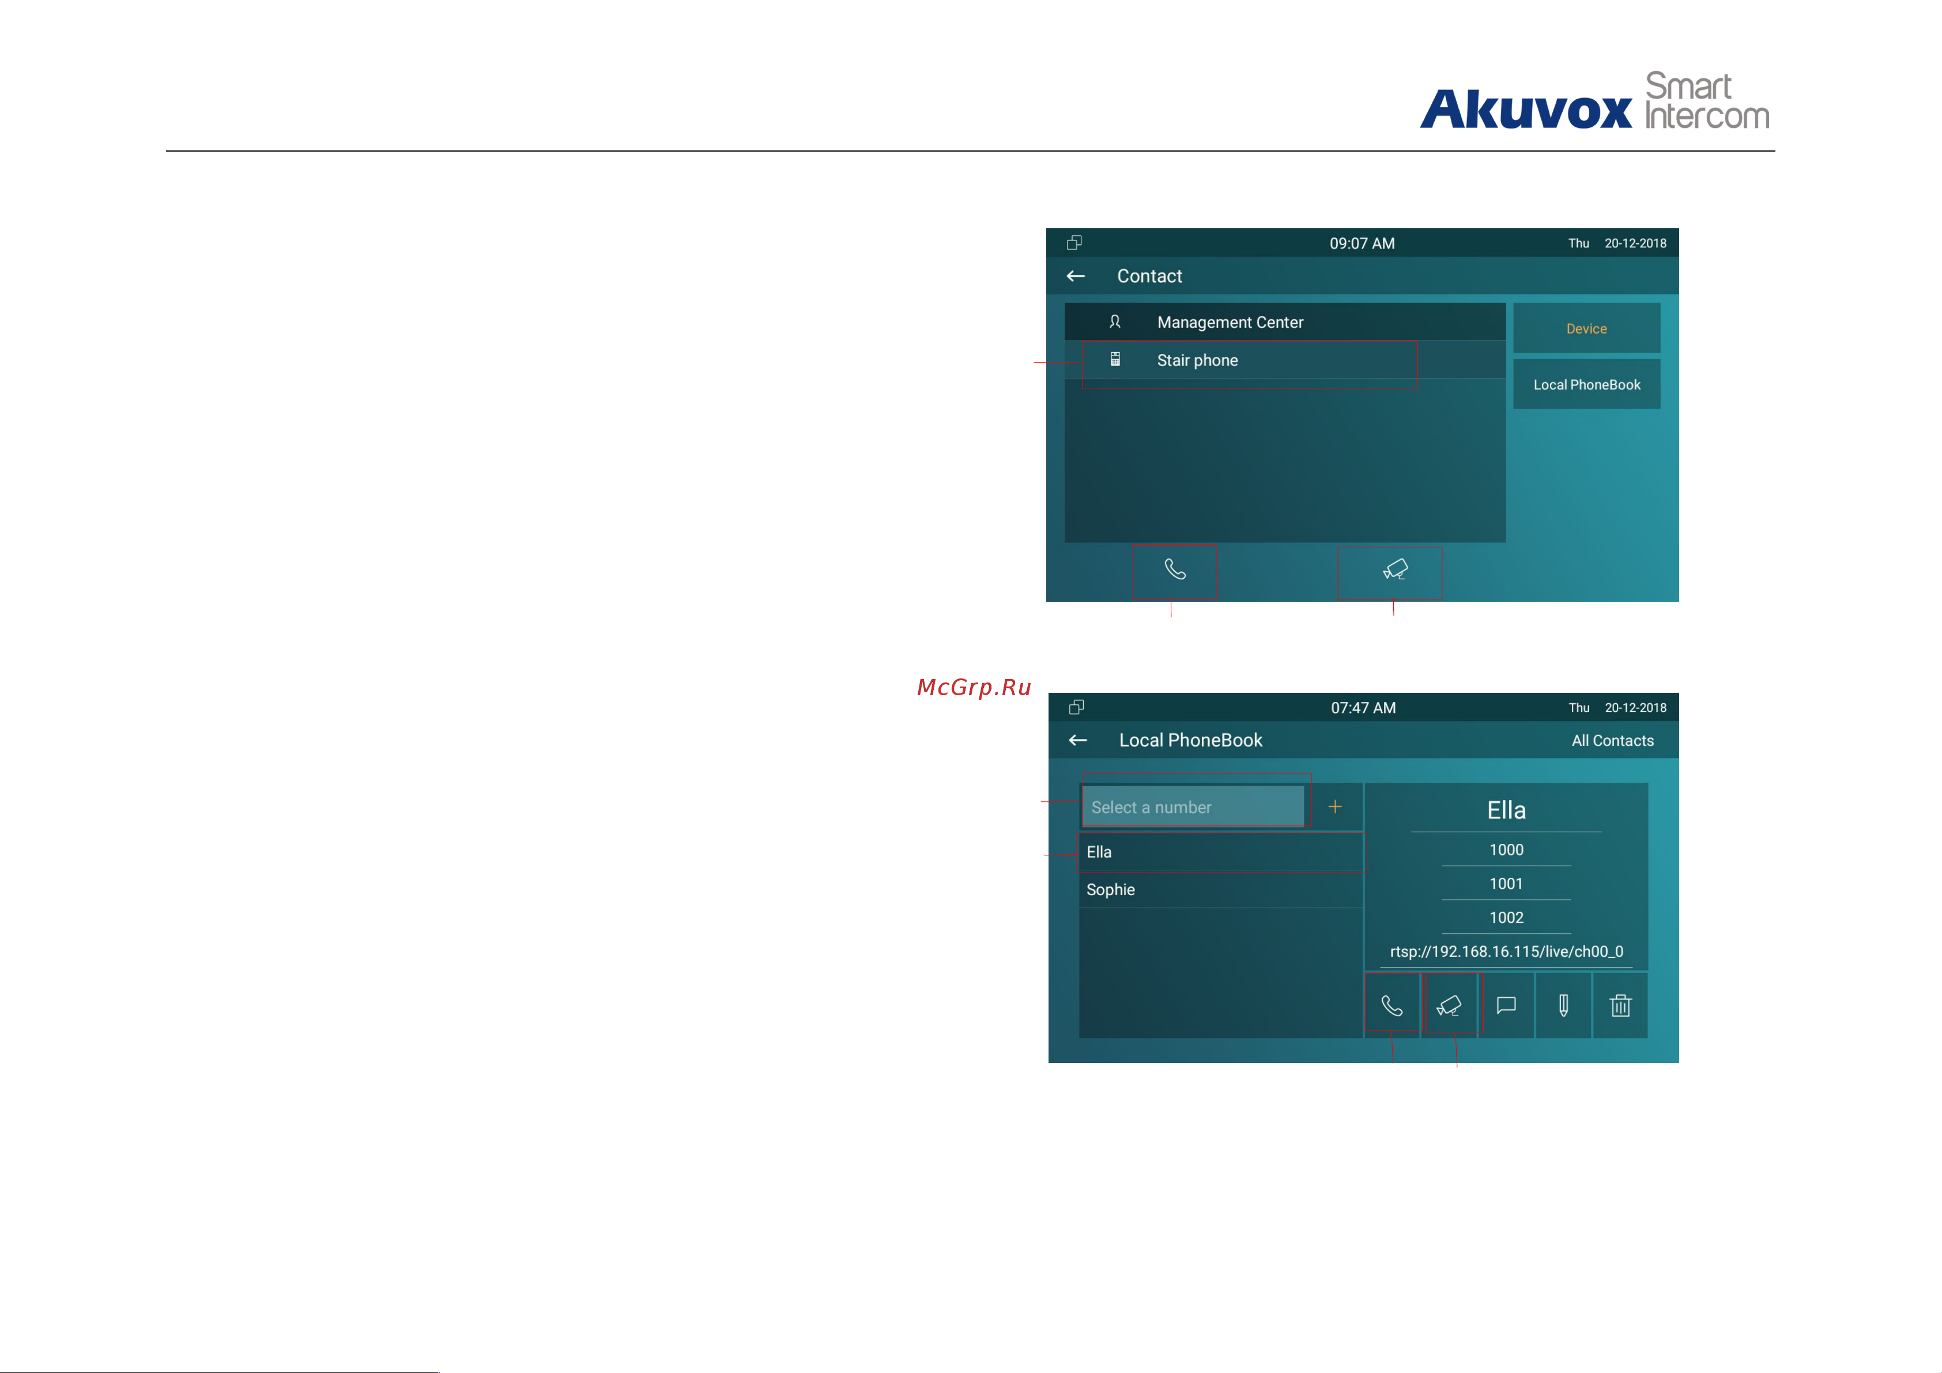The width and height of the screenshot is (1942, 1373).
Task: Select Sophie in the contact list
Action: pos(1220,889)
